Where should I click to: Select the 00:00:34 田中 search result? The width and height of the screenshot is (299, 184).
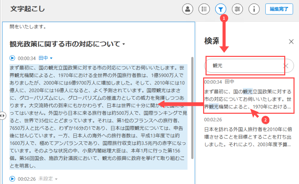click(x=247, y=95)
